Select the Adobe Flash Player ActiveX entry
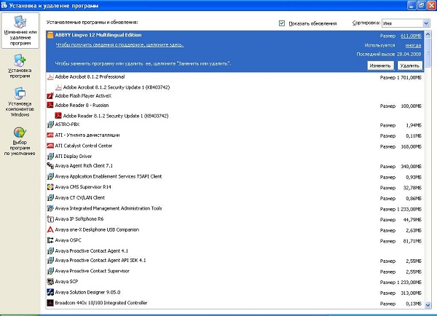437x316 pixels. pyautogui.click(x=235, y=96)
